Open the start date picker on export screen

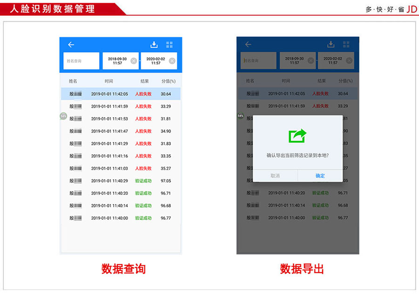pos(294,60)
